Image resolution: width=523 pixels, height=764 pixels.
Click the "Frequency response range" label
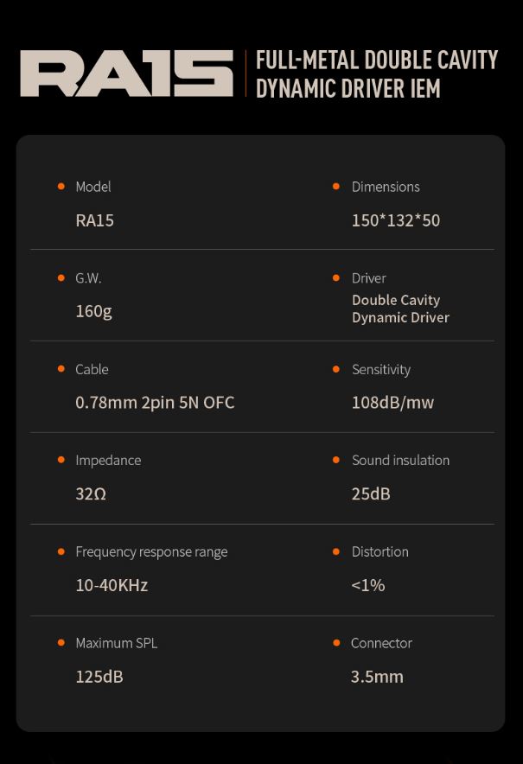pyautogui.click(x=151, y=551)
